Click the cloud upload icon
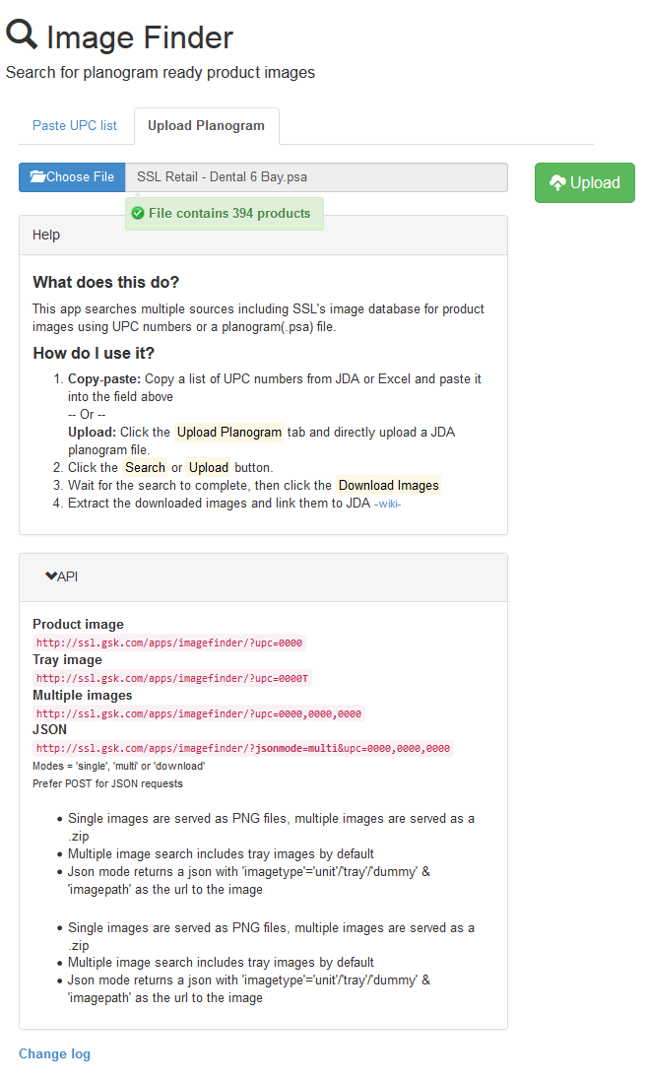 [x=557, y=183]
